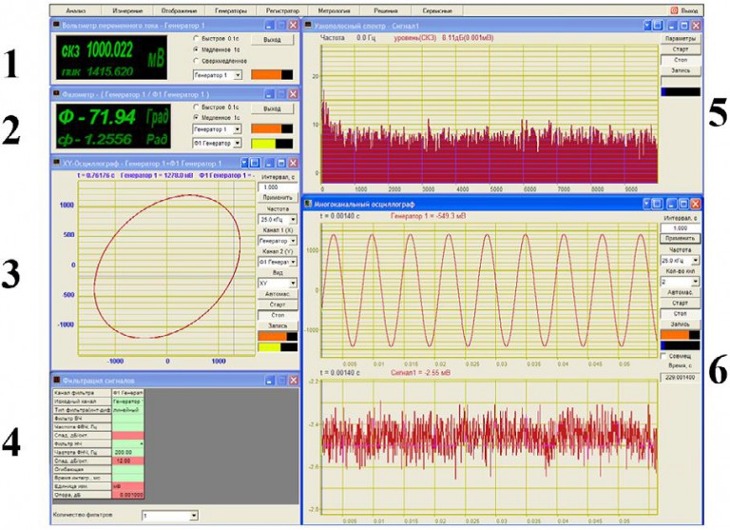730x530 pixels.
Task: Enable the 'Совмещ' checkbox in oscilloscope
Action: (663, 356)
